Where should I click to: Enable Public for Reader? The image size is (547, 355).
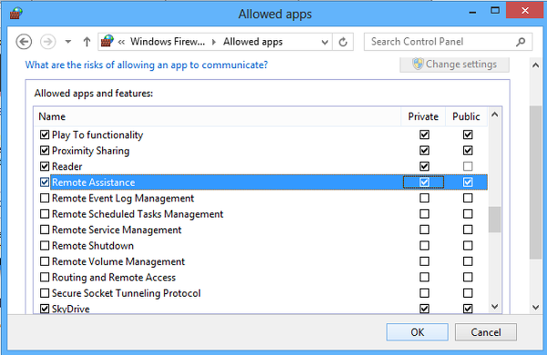tap(468, 167)
